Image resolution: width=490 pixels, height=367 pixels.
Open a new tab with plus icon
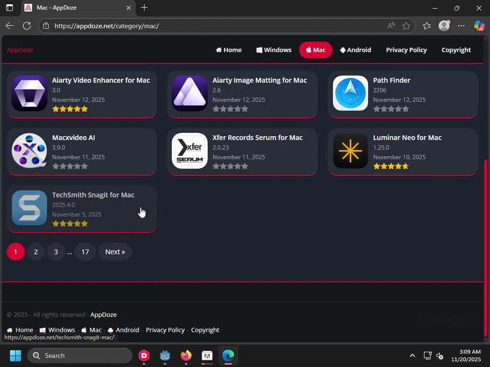144,8
